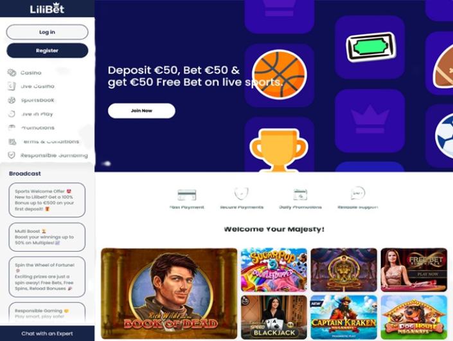
Task: Open the Sports Welcome Offer broadcast card
Action: click(x=47, y=200)
